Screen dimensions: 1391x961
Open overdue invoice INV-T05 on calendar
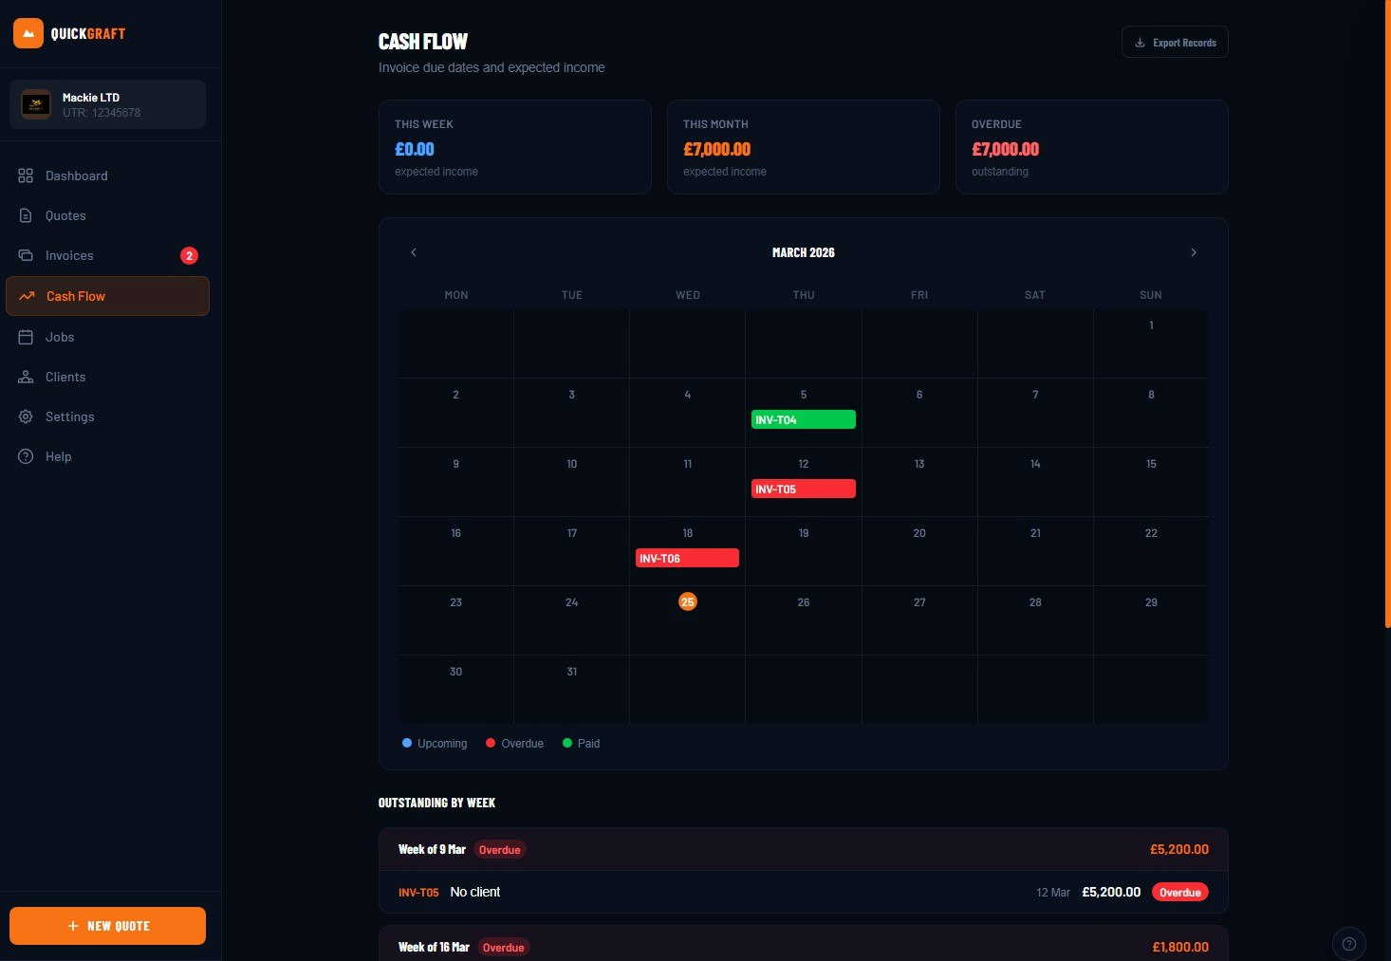click(804, 489)
